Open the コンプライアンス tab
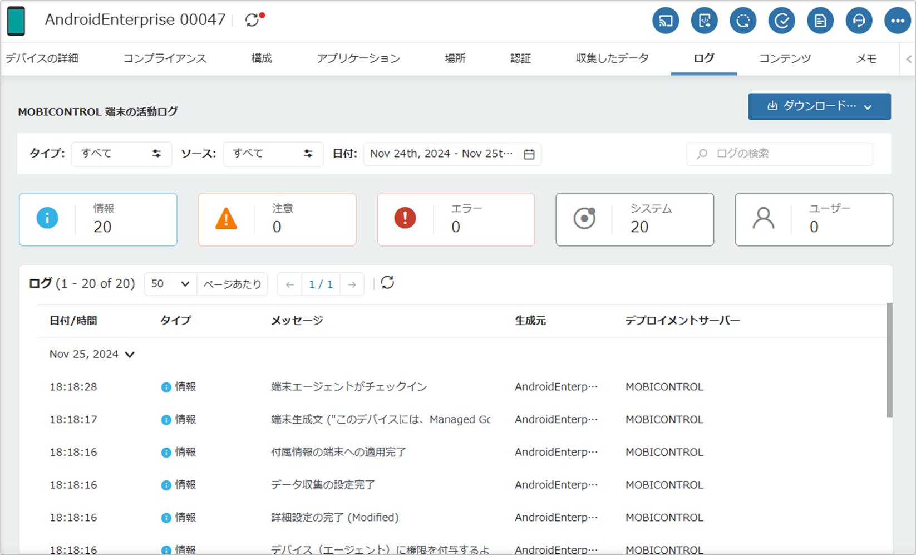This screenshot has height=555, width=916. (165, 58)
